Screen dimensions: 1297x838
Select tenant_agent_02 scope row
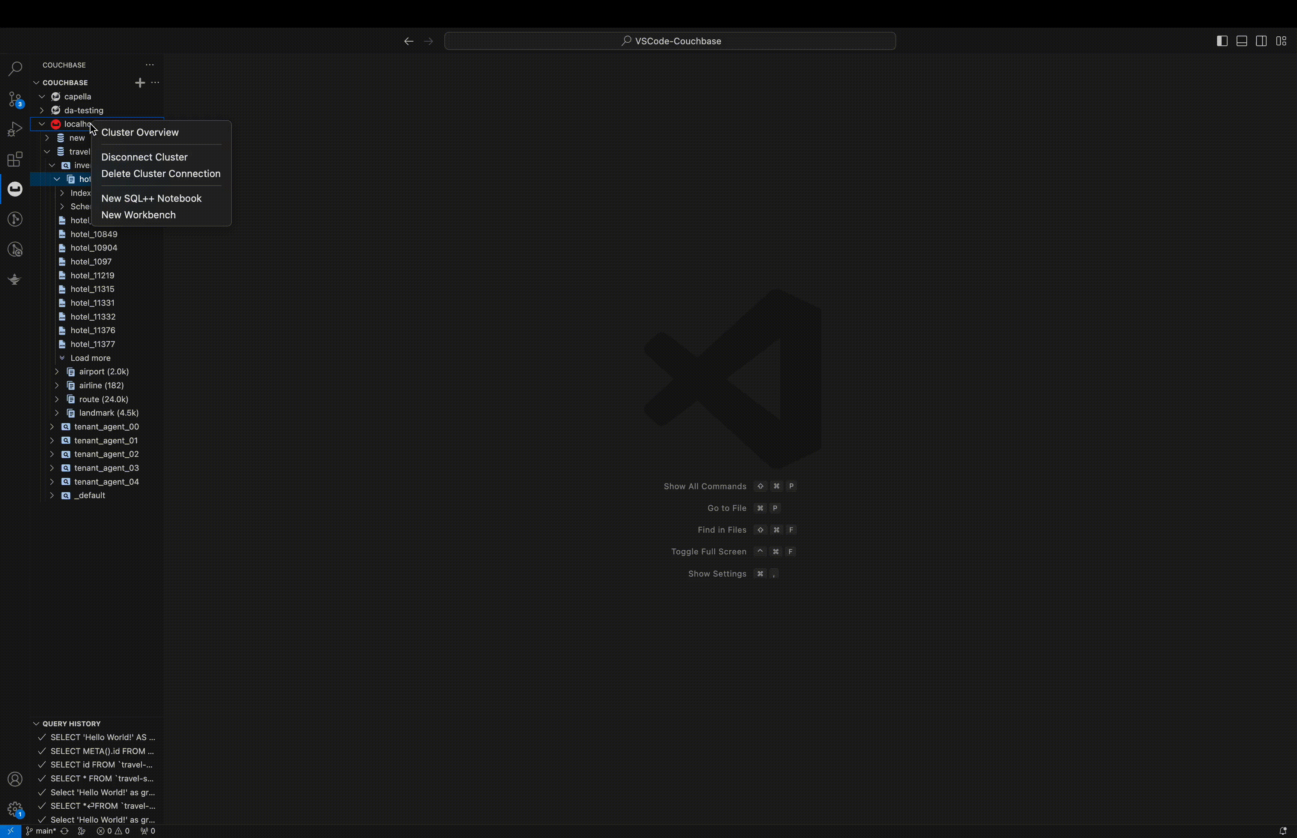97,454
